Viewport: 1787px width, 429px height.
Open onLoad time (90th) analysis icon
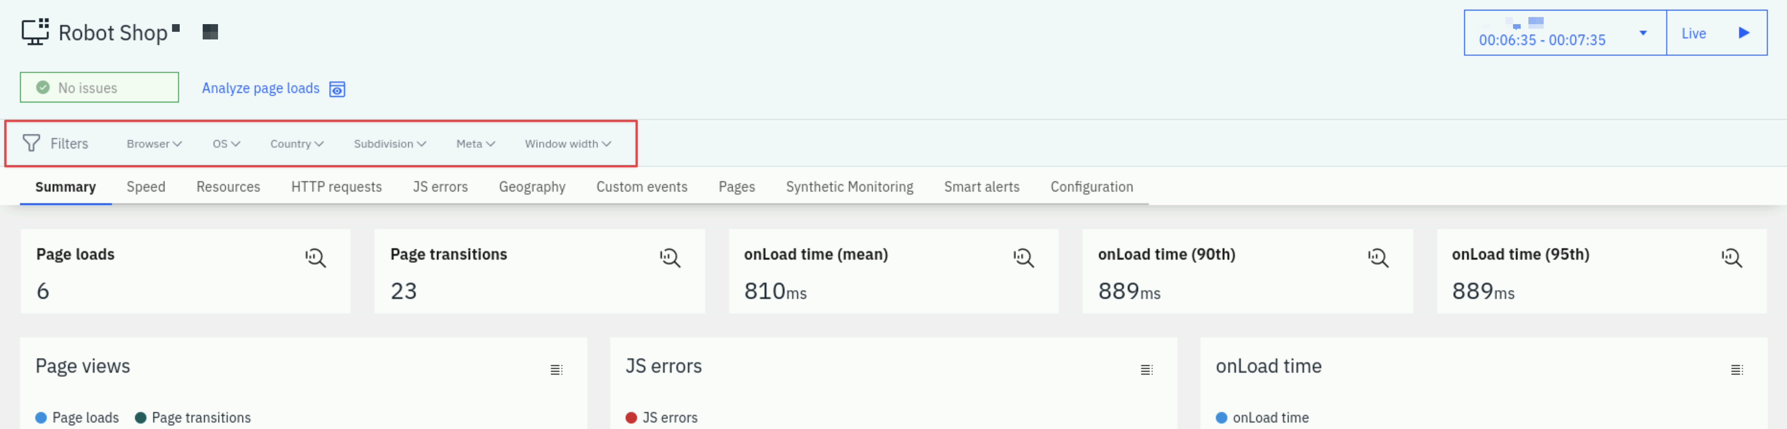click(1379, 258)
